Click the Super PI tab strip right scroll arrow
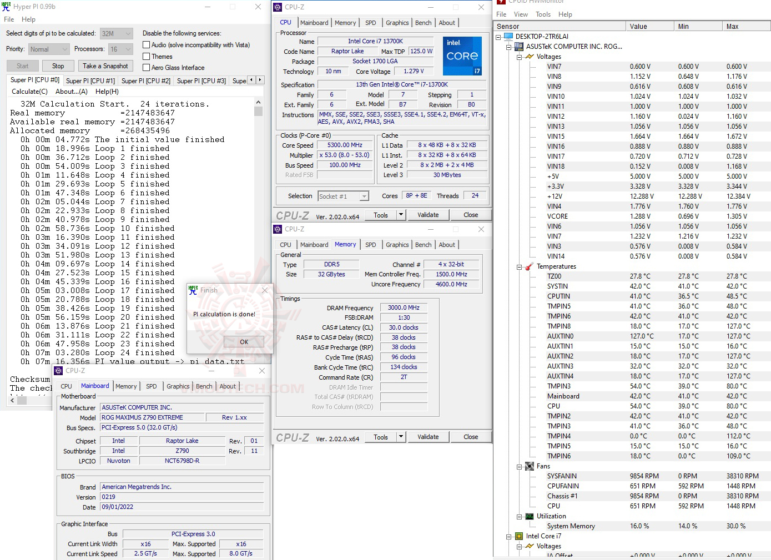 click(260, 80)
